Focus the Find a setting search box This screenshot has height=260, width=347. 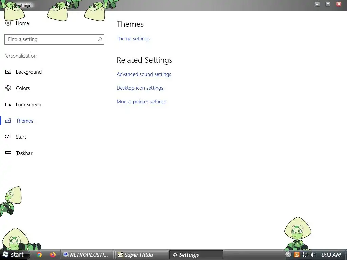(x=54, y=39)
